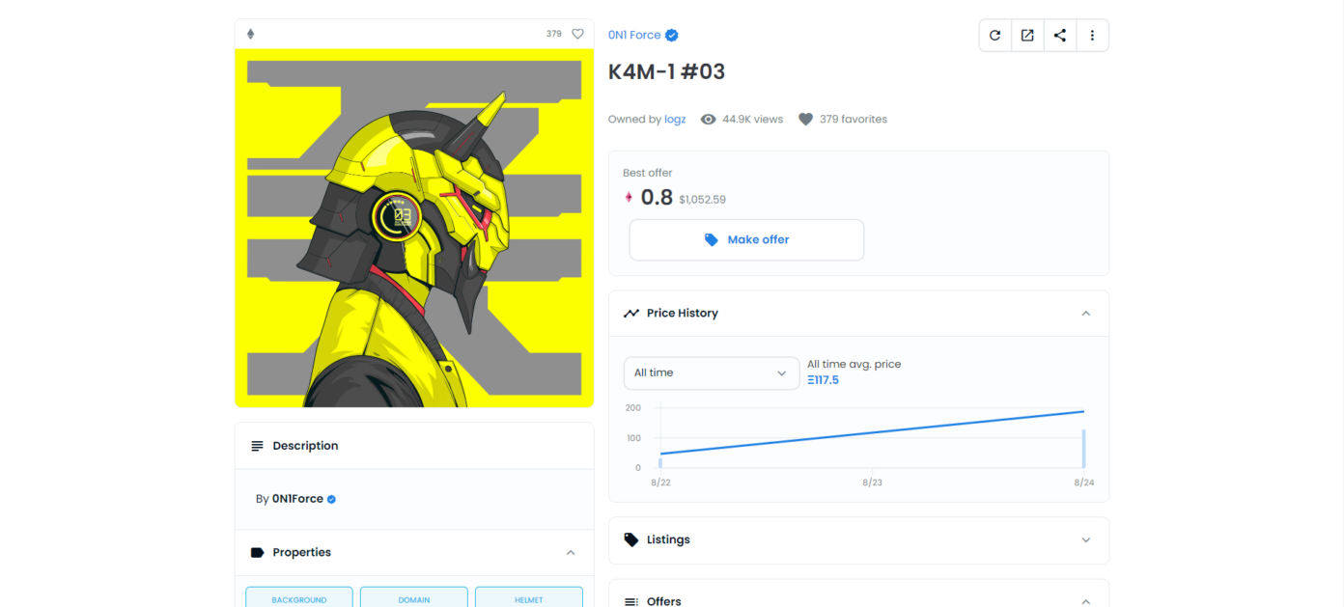This screenshot has height=607, width=1344.
Task: Collapse the Offers section
Action: click(1085, 601)
